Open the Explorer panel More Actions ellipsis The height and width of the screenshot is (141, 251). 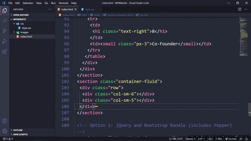click(x=50, y=9)
